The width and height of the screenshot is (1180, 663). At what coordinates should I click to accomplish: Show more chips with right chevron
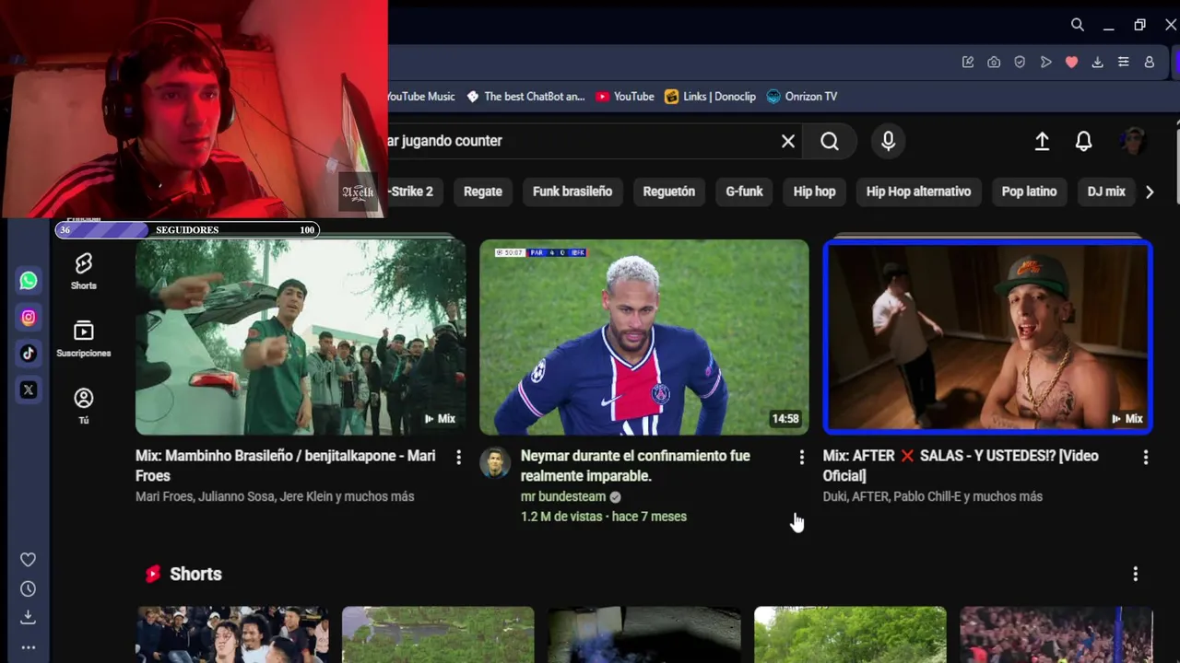(x=1150, y=192)
